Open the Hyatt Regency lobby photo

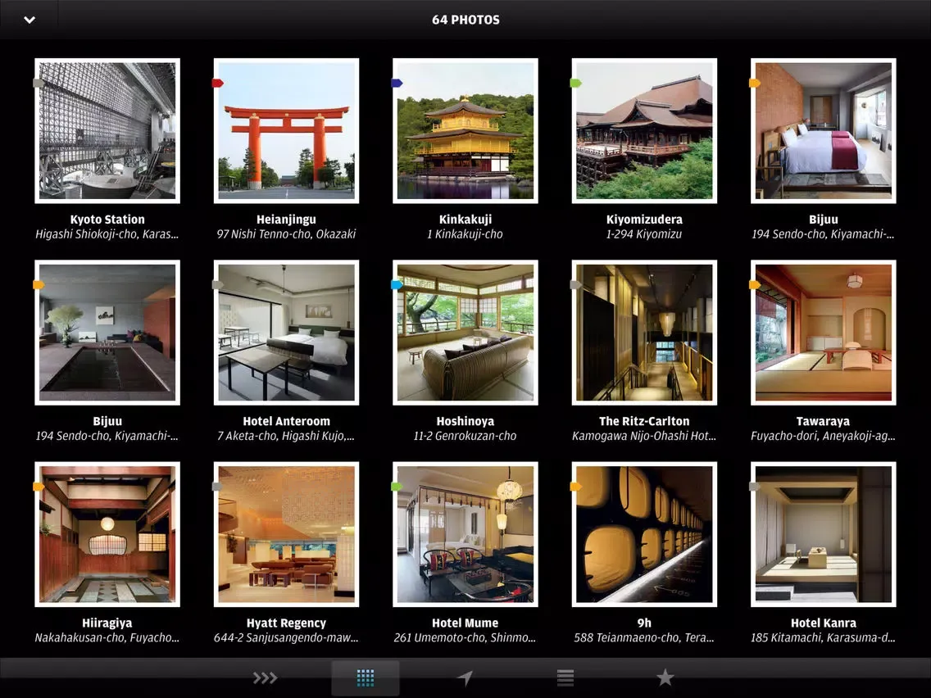[286, 534]
